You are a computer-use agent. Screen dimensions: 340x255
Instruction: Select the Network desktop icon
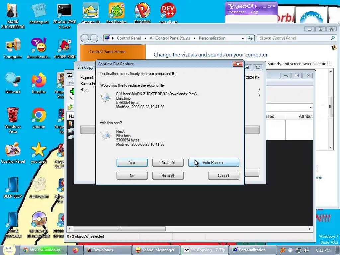[x=13, y=83]
